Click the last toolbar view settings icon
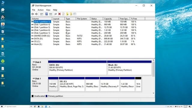This screenshot has height=108, width=192. (x=75, y=14)
